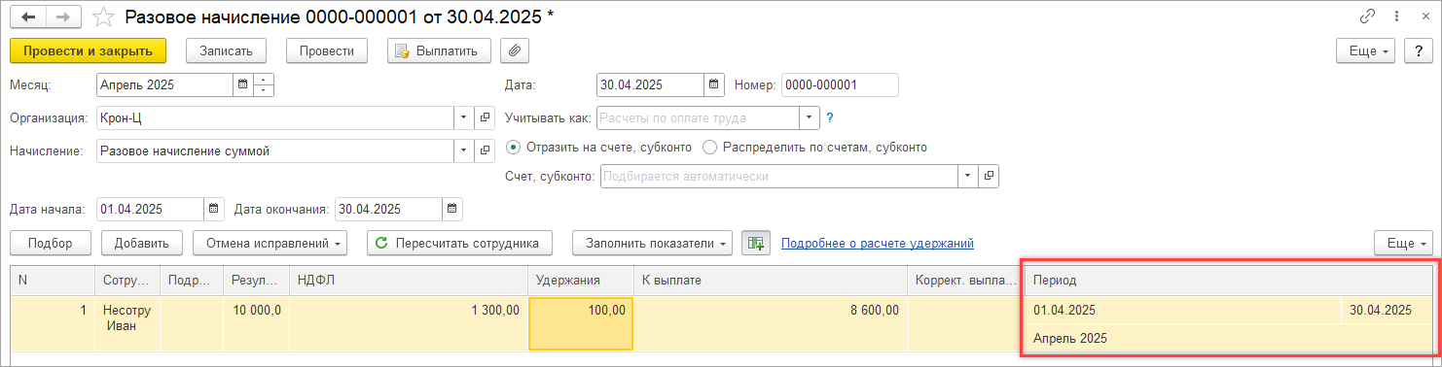Click the Провести button
The image size is (1442, 367).
pyautogui.click(x=326, y=50)
